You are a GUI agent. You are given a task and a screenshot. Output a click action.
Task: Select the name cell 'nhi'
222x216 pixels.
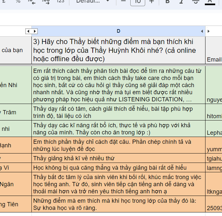pyautogui.click(x=16, y=129)
